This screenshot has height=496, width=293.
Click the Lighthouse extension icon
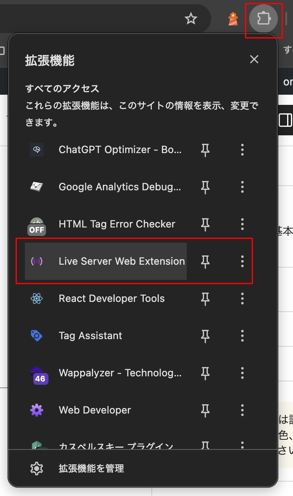233,19
